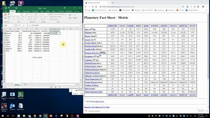Open Chrome profile avatar menu

[x=203, y=7]
